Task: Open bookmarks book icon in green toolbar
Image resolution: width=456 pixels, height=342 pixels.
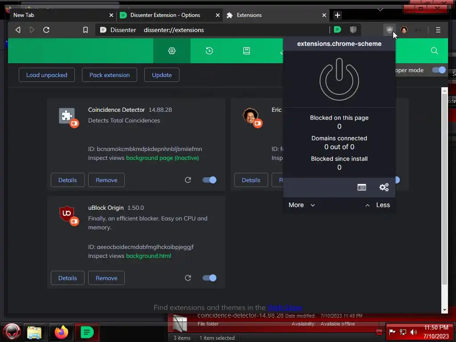Action: pos(246,51)
